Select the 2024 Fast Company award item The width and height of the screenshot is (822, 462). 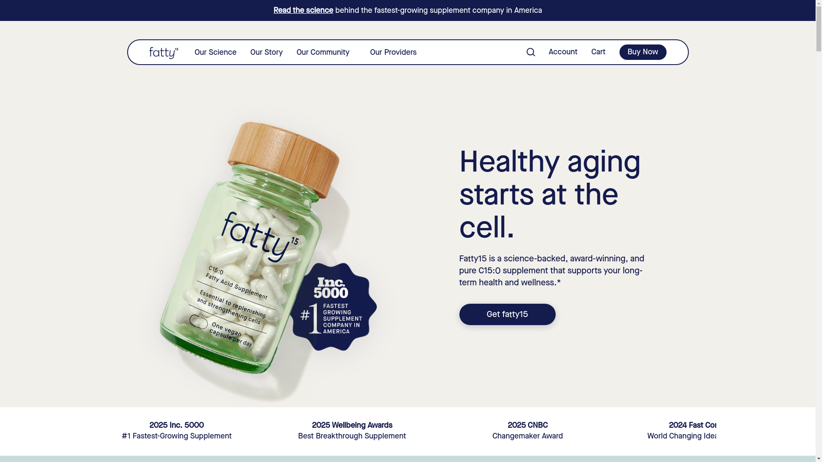point(682,431)
